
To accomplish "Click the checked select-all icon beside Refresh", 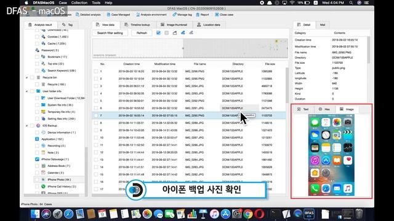I will pos(158,33).
